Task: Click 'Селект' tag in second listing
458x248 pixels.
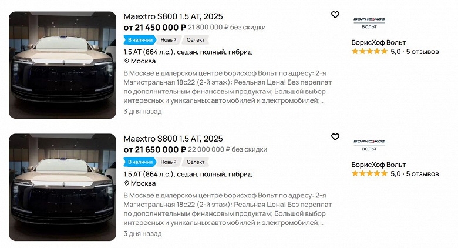Action: 196,162
